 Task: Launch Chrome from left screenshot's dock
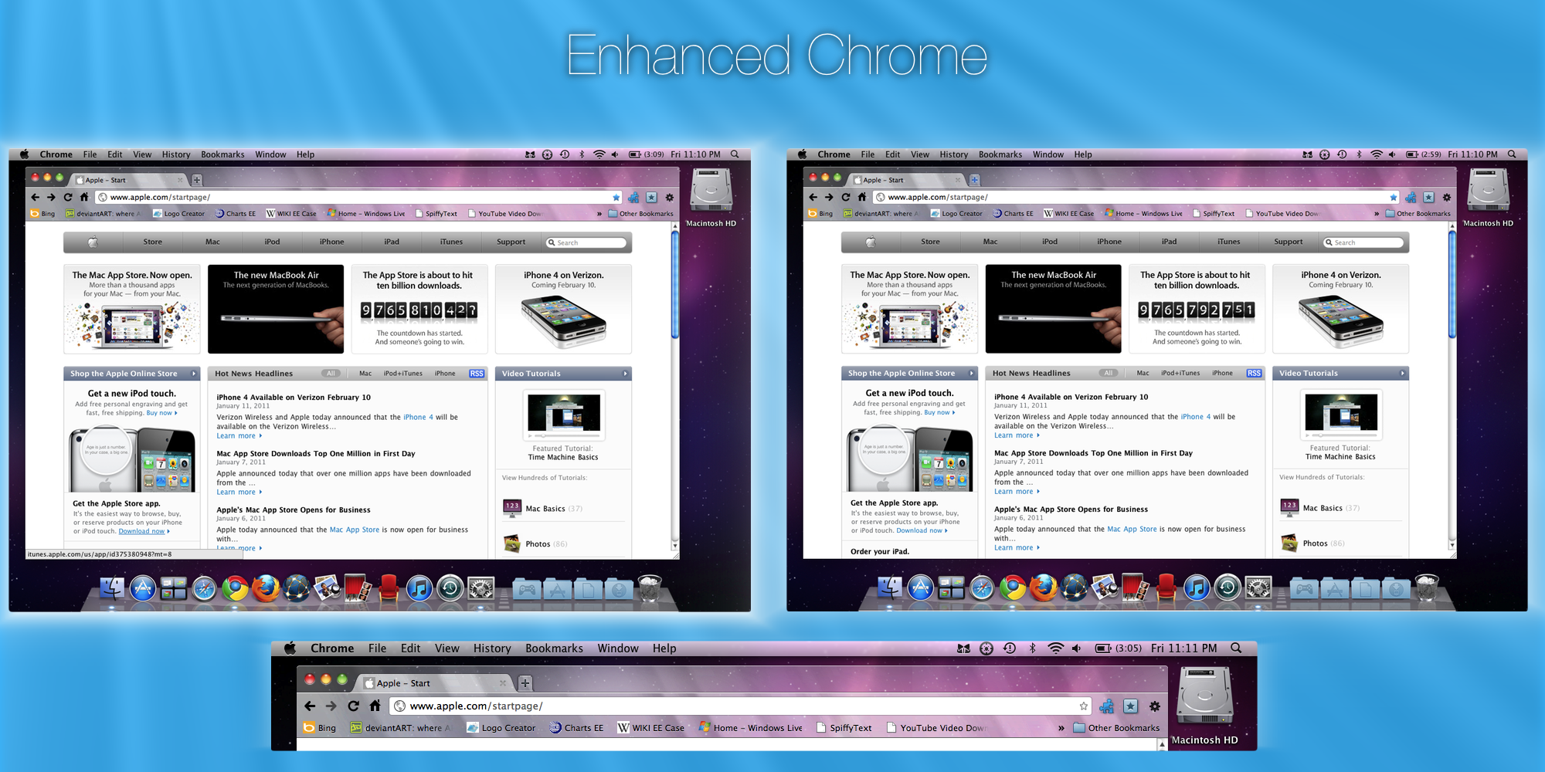click(x=235, y=588)
